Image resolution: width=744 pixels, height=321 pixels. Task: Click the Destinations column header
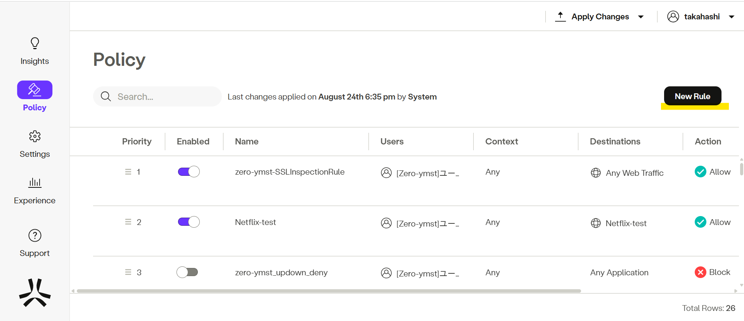615,142
